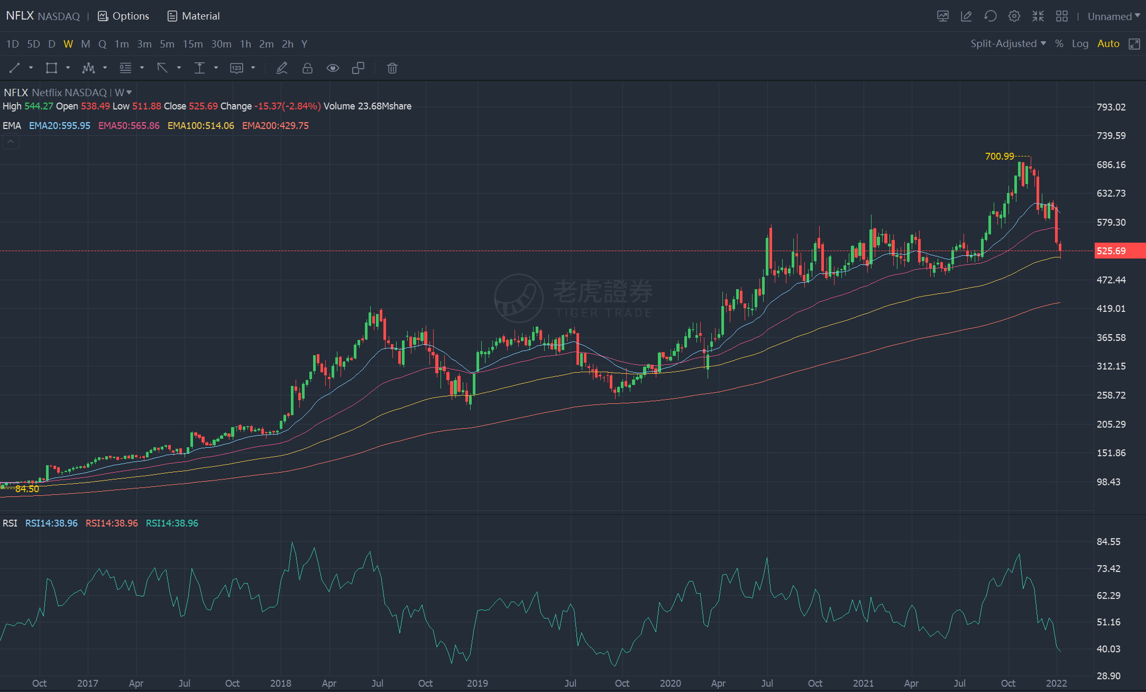
Task: Click the lock drawings icon
Action: (x=307, y=68)
